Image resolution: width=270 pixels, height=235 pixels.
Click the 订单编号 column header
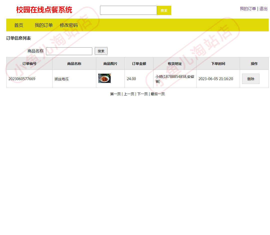[29, 64]
